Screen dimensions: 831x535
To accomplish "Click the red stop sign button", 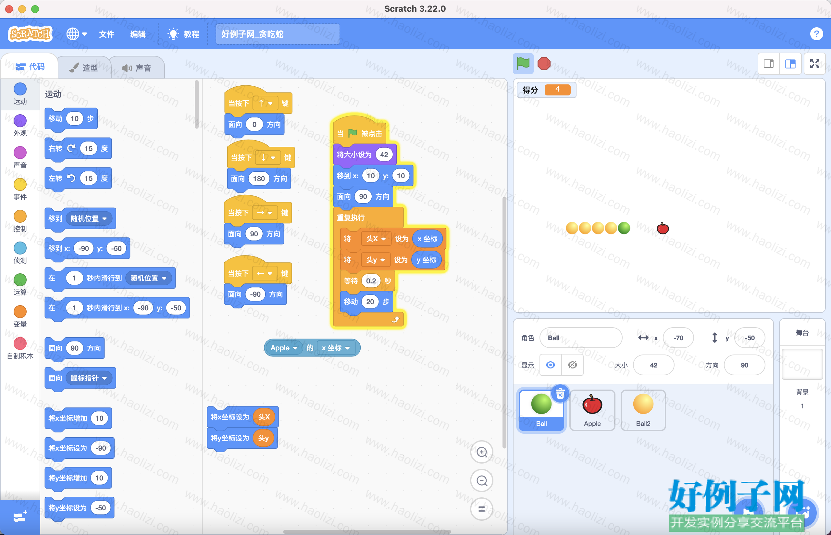I will click(544, 64).
